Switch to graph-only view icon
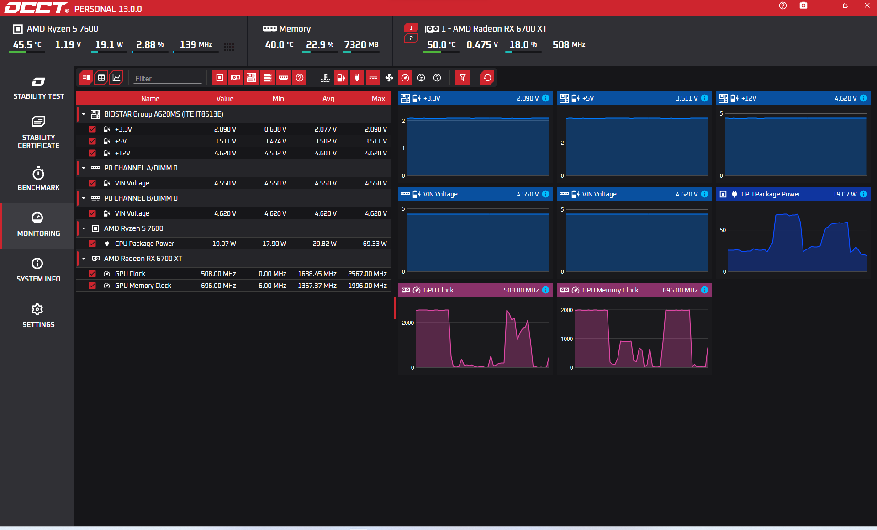 coord(116,78)
